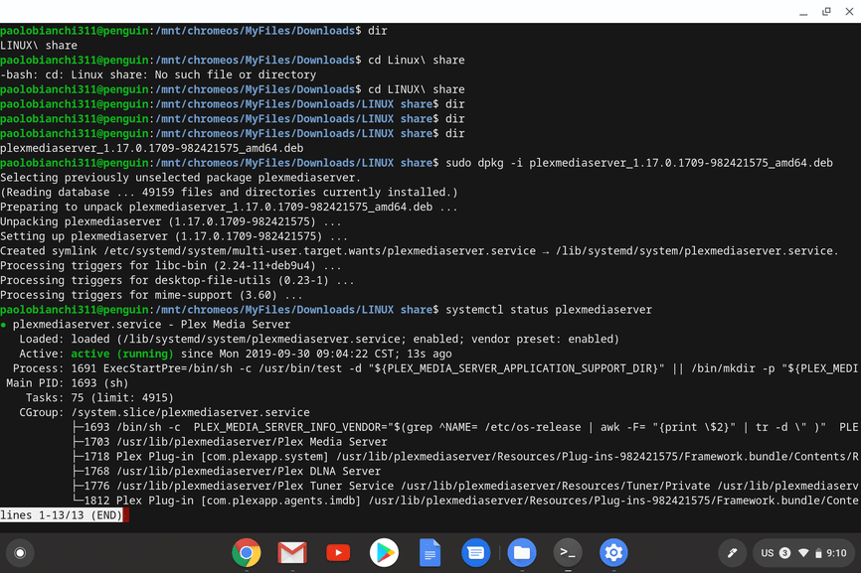Screen dimensions: 861x573
Task: Click 'Setting up plexmediaserver' output line
Action: point(174,236)
